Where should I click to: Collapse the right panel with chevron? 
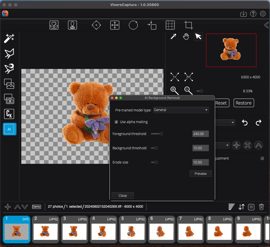[266, 25]
